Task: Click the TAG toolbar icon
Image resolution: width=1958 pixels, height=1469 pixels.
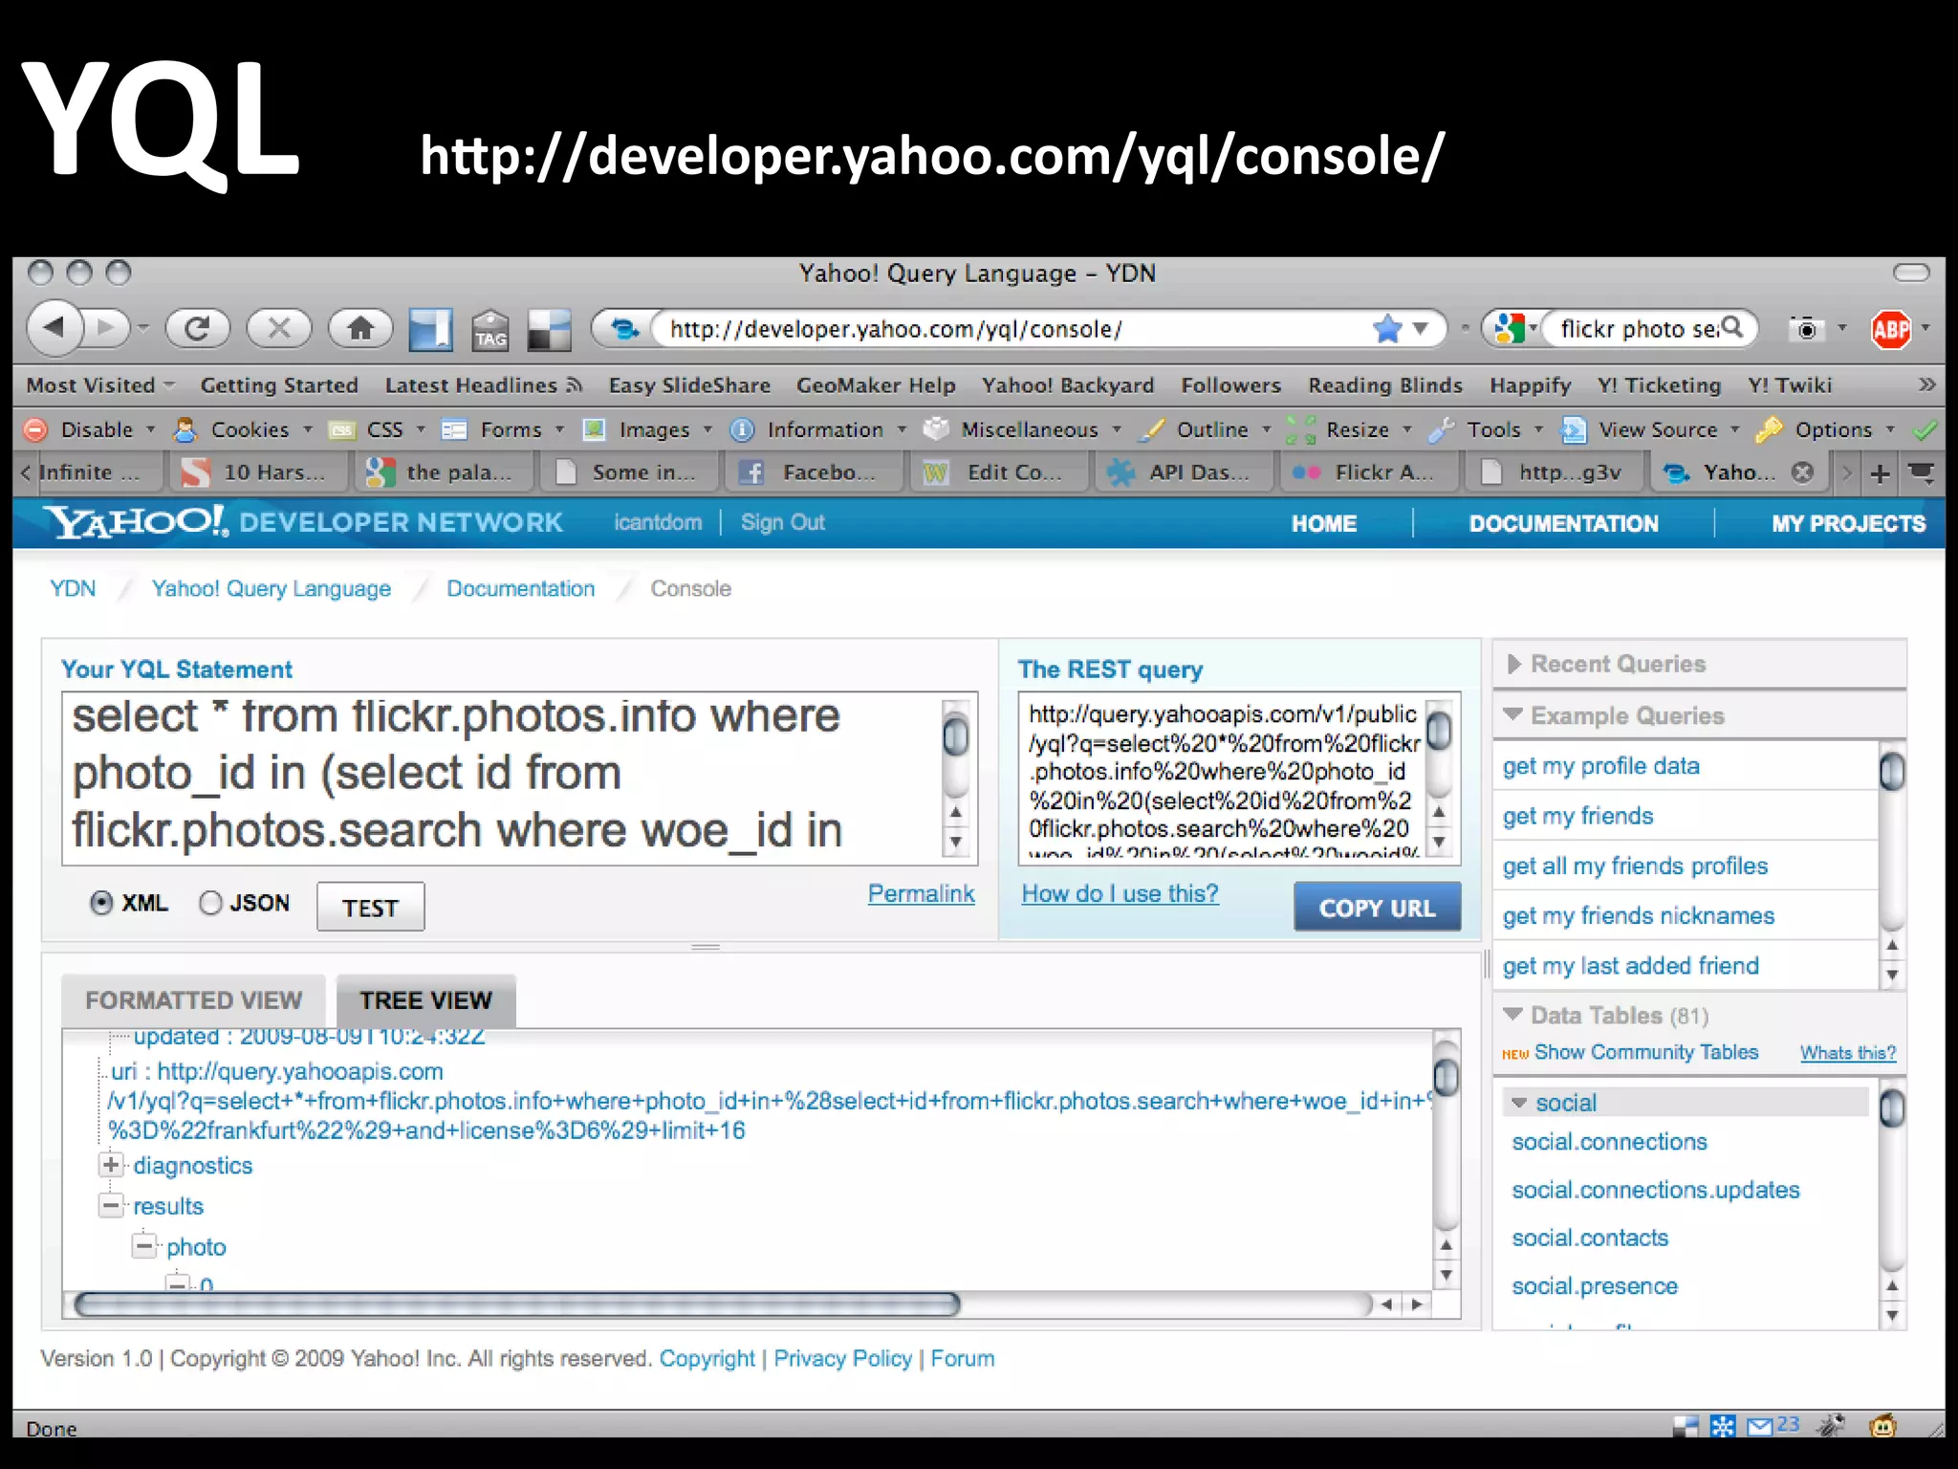Action: (x=490, y=330)
